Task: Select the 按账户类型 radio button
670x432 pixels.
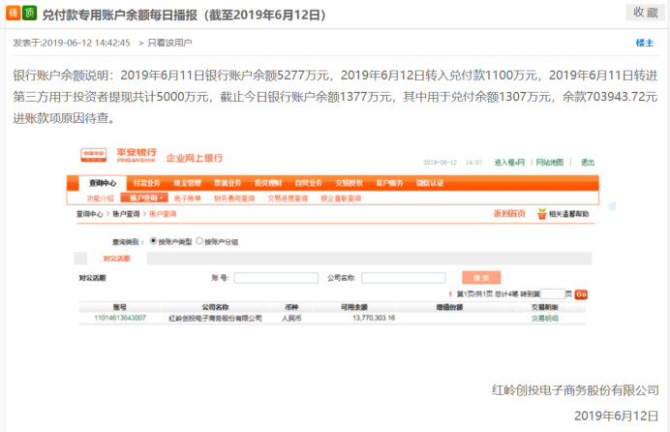Action: 153,241
